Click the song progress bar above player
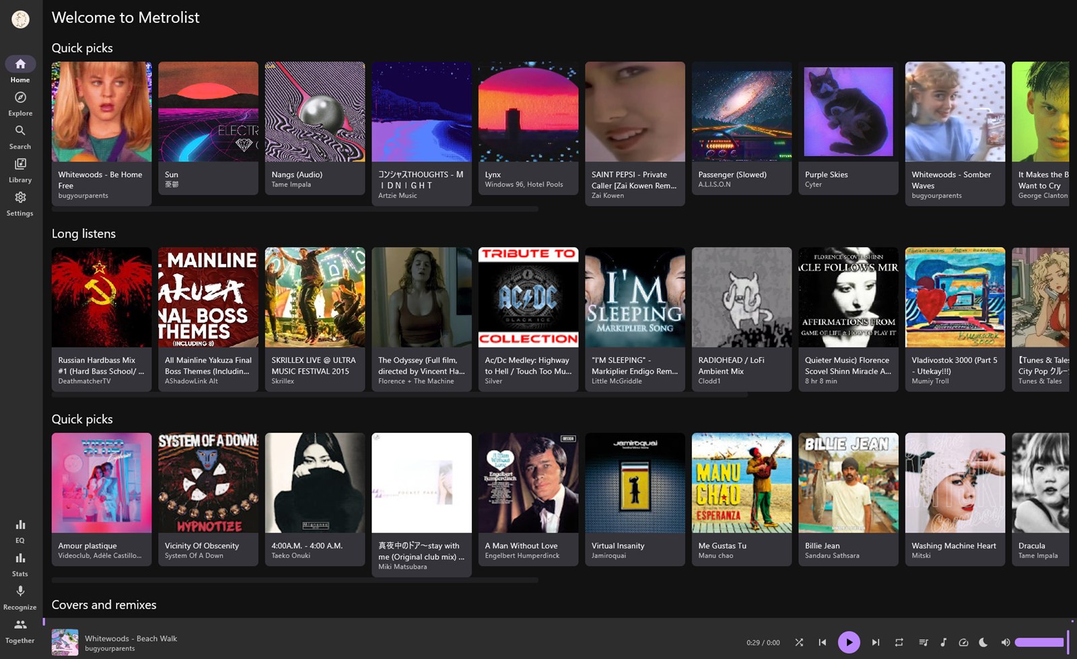The width and height of the screenshot is (1077, 659). tap(559, 620)
